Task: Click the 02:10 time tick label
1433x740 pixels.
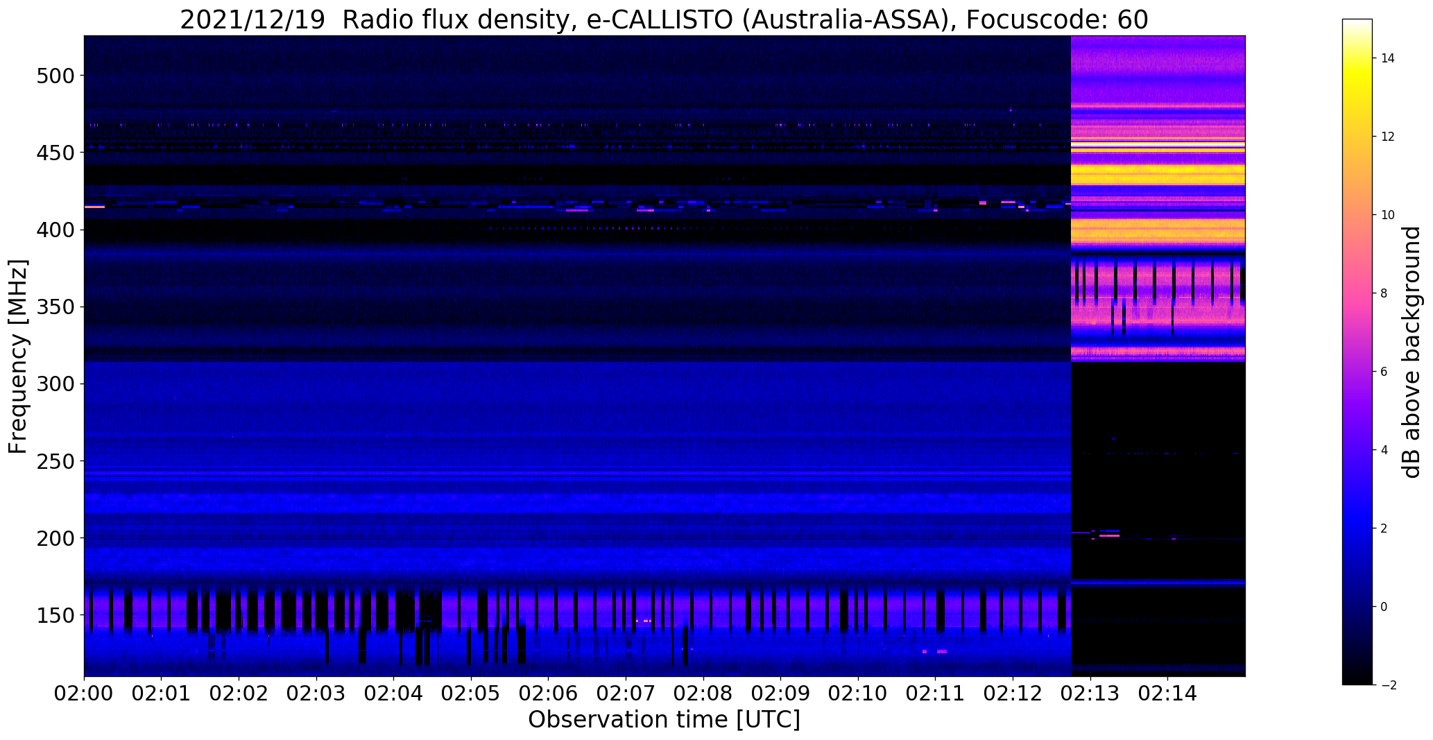Action: tap(859, 694)
